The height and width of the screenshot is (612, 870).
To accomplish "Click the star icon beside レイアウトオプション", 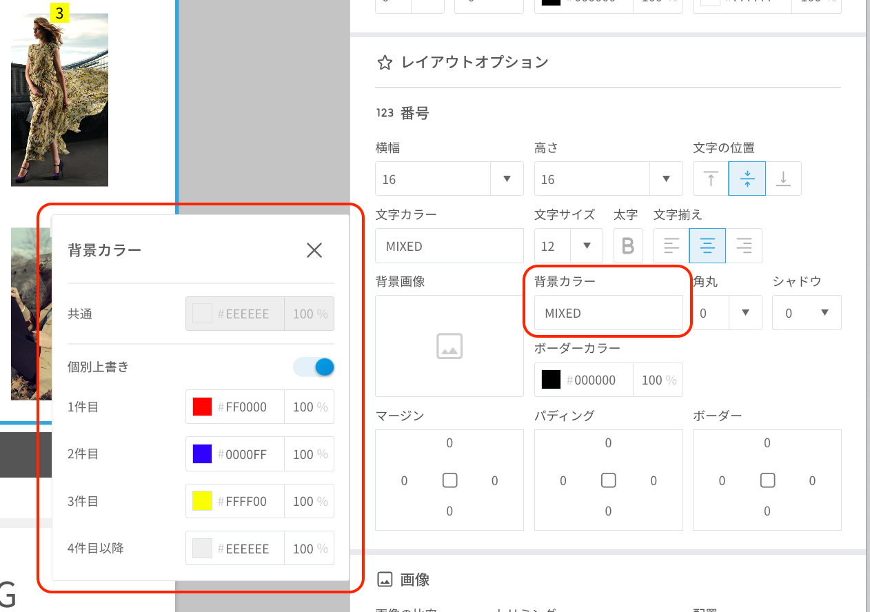I will point(385,63).
